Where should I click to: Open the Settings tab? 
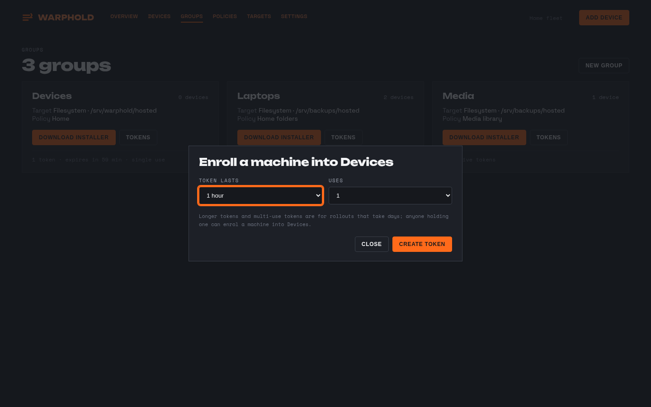294,16
